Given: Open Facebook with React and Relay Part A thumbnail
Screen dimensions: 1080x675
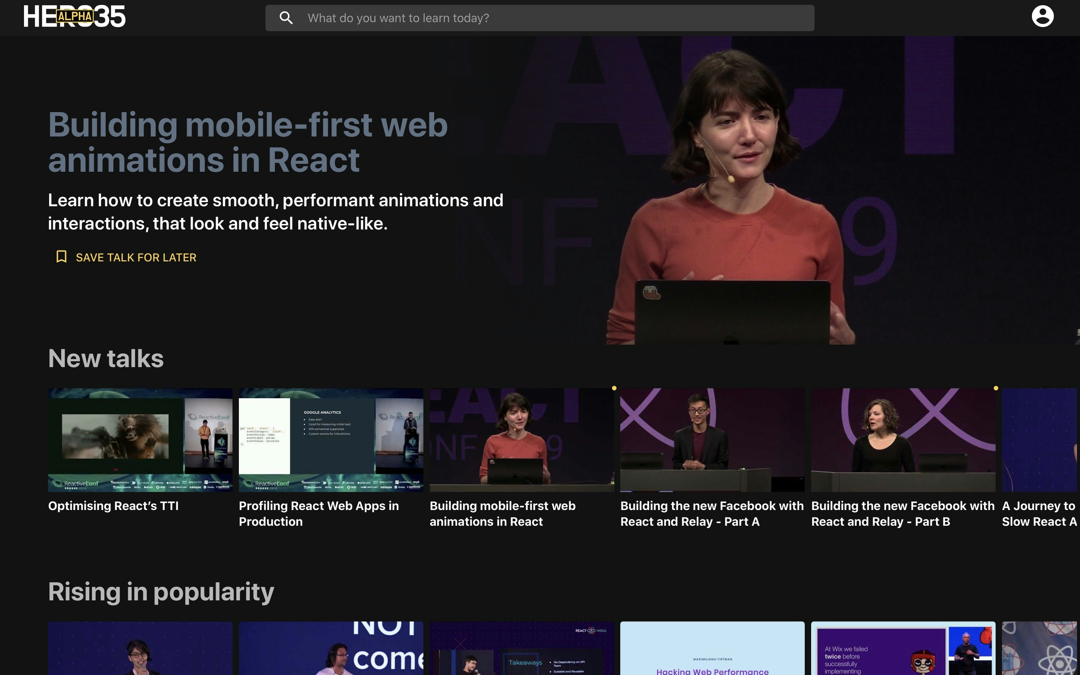Looking at the screenshot, I should point(712,440).
